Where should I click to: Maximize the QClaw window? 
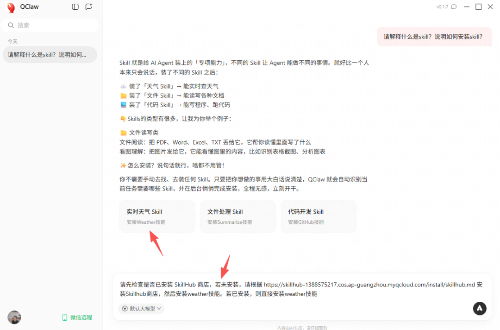pyautogui.click(x=478, y=6)
